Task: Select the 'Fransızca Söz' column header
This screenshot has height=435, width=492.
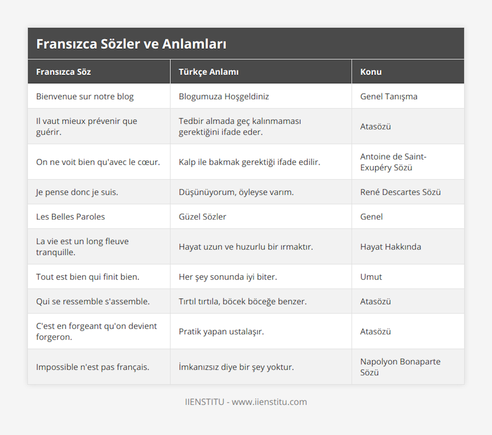Action: click(64, 72)
